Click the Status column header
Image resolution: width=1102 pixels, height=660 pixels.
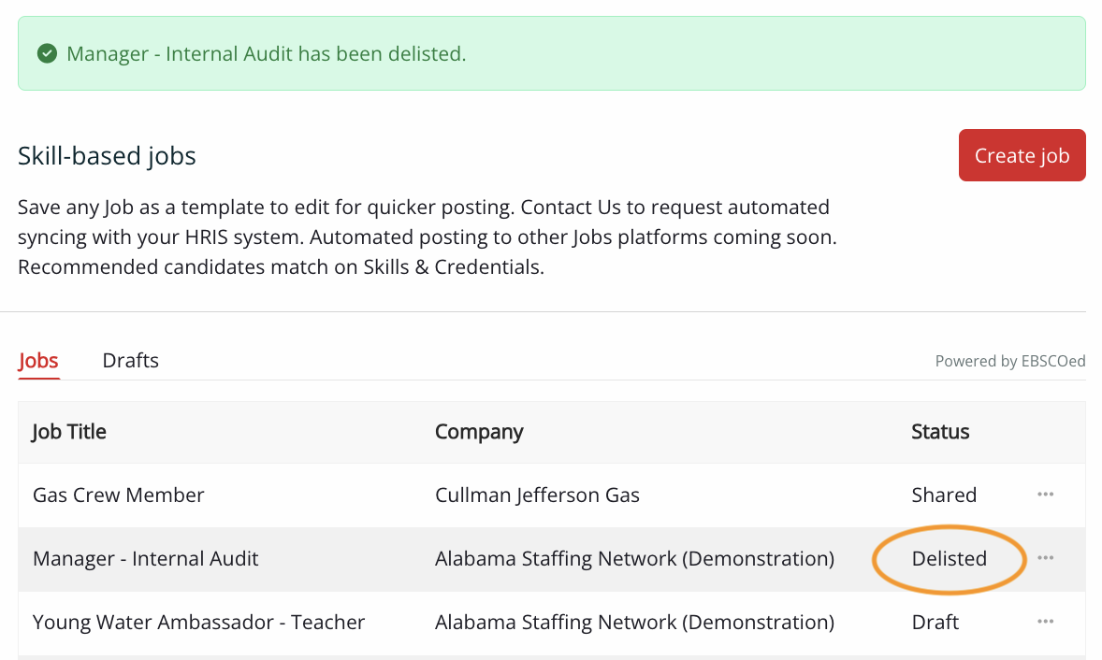pos(940,432)
